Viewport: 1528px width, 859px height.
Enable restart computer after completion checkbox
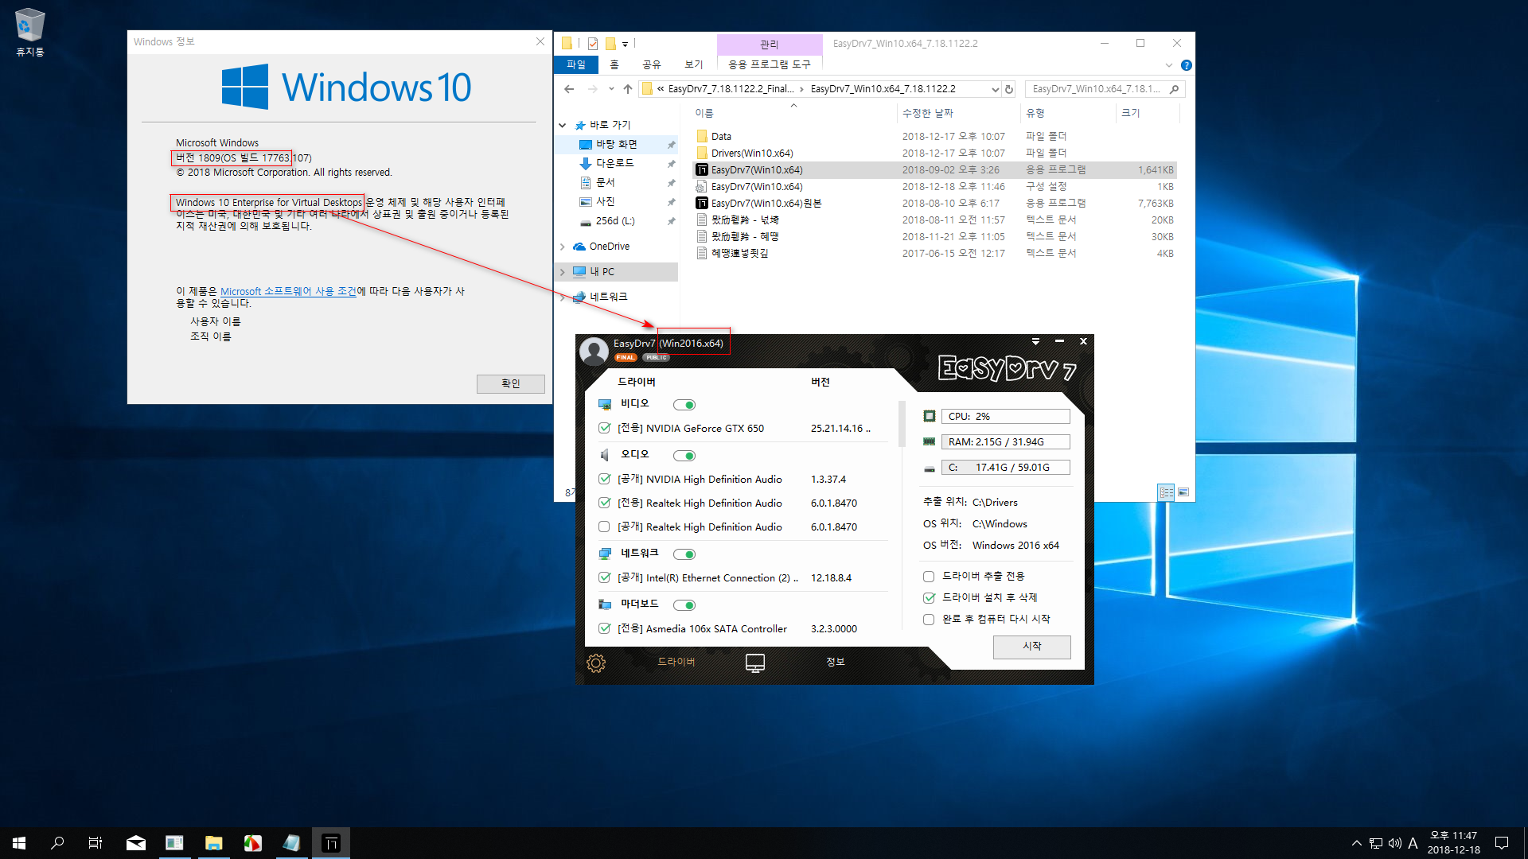(x=929, y=620)
